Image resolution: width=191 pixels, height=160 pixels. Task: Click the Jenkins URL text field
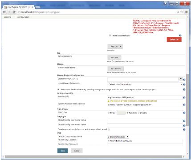pyautogui.click(x=145, y=97)
